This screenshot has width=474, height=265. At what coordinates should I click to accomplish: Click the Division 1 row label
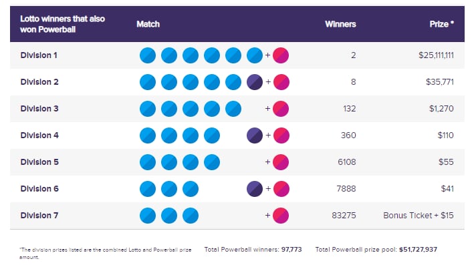(x=39, y=55)
